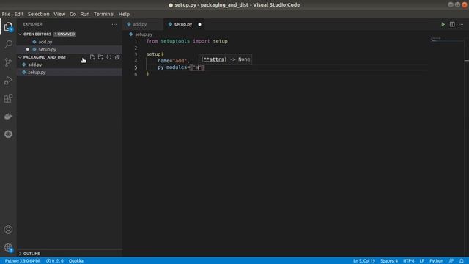Open the Search view in activity bar
The image size is (469, 264).
tap(8, 44)
